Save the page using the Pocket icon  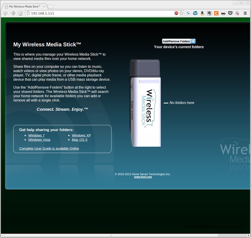(x=230, y=13)
